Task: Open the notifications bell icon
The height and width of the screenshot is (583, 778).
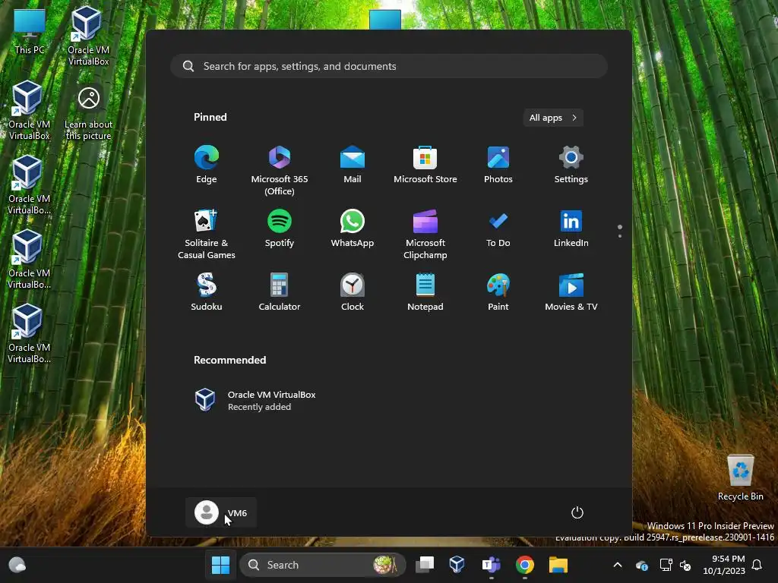Action: (x=757, y=565)
